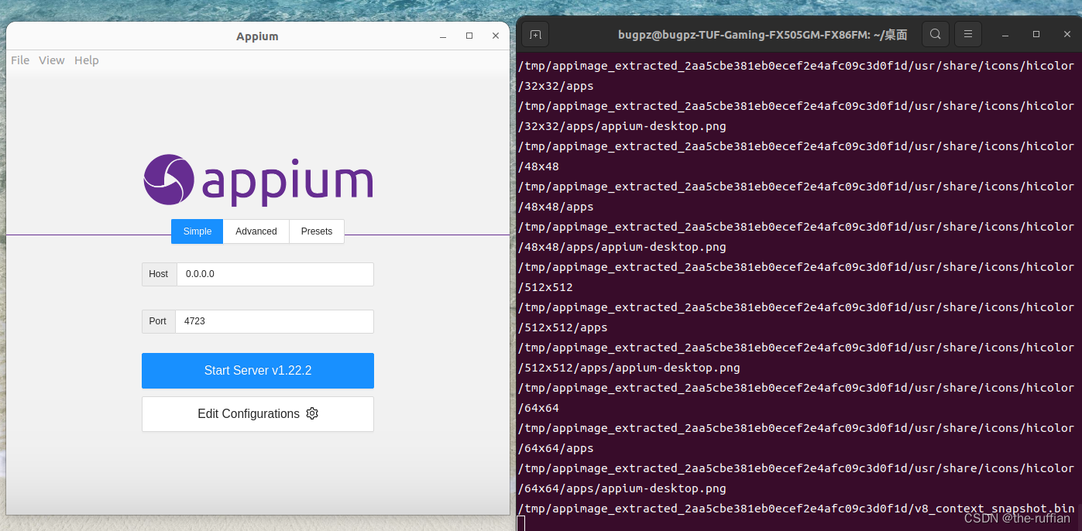Screen dimensions: 1082x531
Task: Focus the Host field showing 0.0.0.0
Action: pos(275,274)
